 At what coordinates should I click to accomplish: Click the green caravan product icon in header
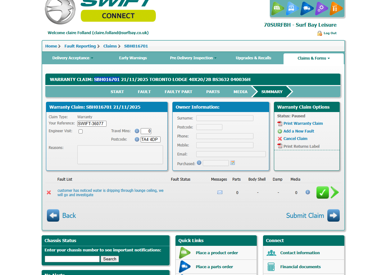[x=278, y=8]
